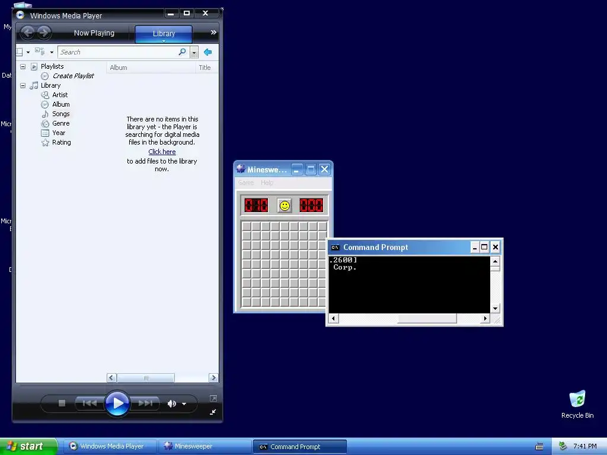607x455 pixels.
Task: Click the library horizontal scrollbar thumb
Action: (146, 377)
